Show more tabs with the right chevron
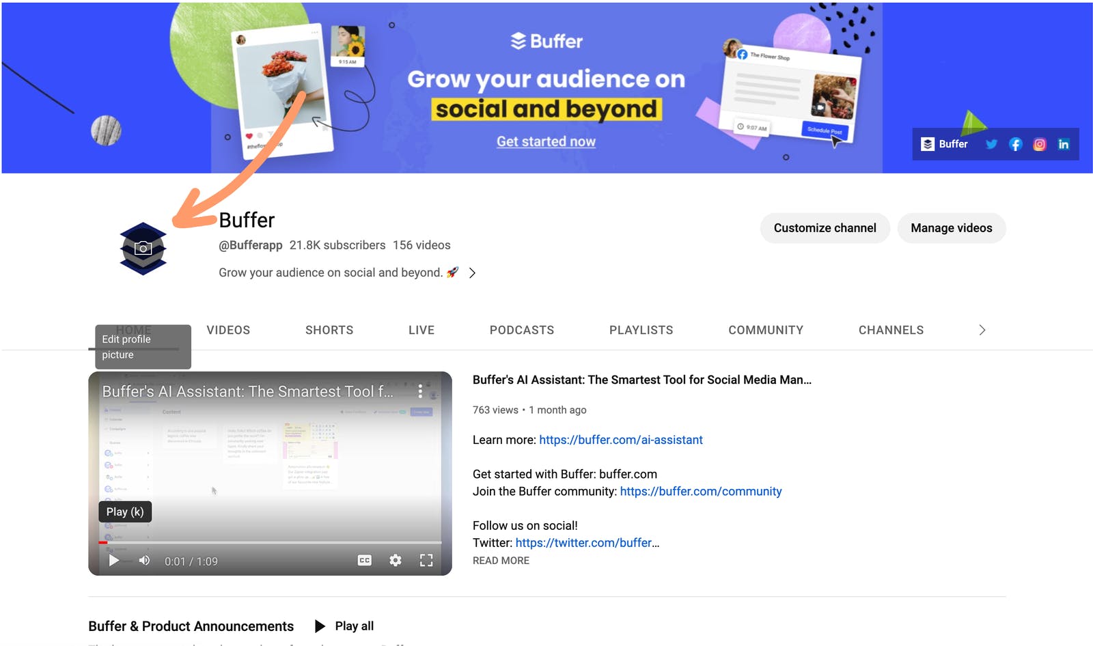 982,330
